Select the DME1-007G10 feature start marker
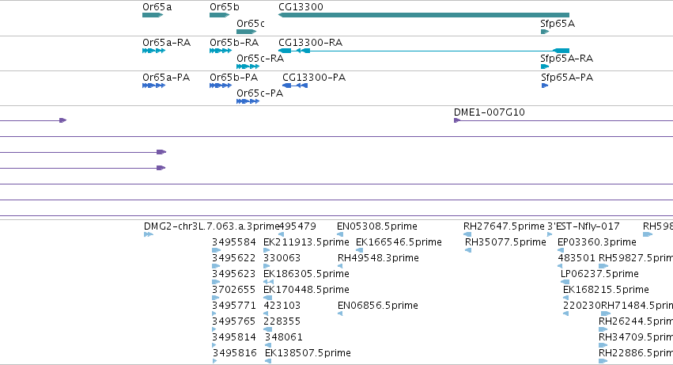Viewport: 673px width, 365px height. [x=457, y=120]
